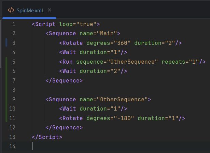The width and height of the screenshot is (210, 153).
Task: Click the "true" value on line 1
Action: click(86, 24)
